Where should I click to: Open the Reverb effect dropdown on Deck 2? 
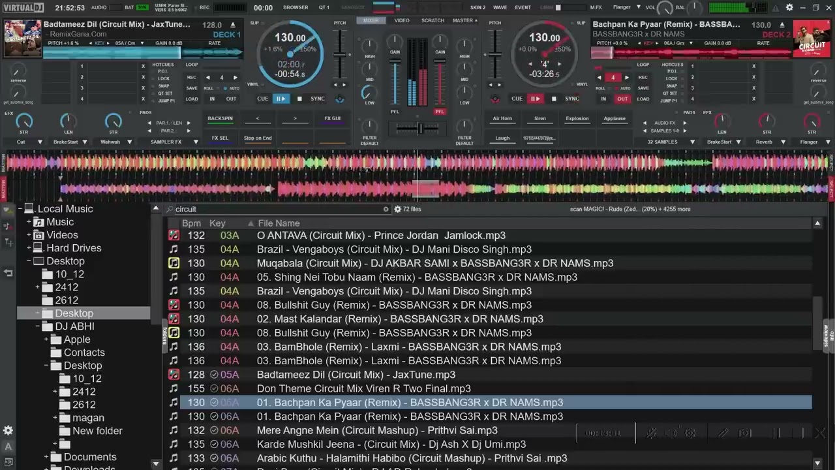click(x=783, y=142)
